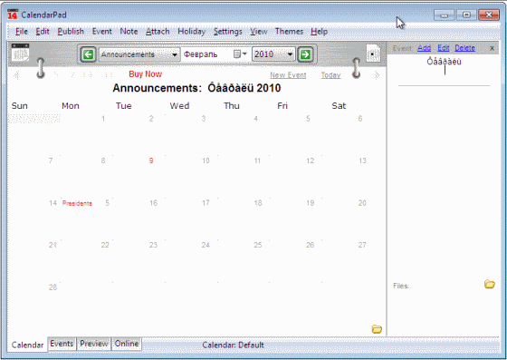Image resolution: width=507 pixels, height=360 pixels.
Task: Open the Publish menu
Action: pyautogui.click(x=71, y=32)
